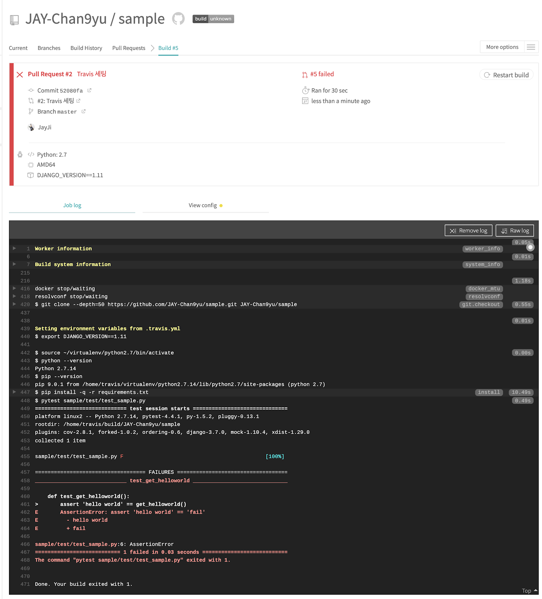
Task: Click the package icon beside DJANGO_VERSION
Action: pyautogui.click(x=31, y=175)
